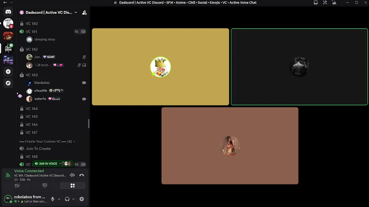Image resolution: width=369 pixels, height=207 pixels.
Task: Open Discord home direct messages icon
Action: coord(8,12)
